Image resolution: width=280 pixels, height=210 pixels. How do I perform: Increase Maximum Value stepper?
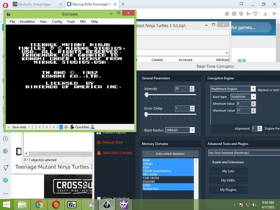coord(253,109)
